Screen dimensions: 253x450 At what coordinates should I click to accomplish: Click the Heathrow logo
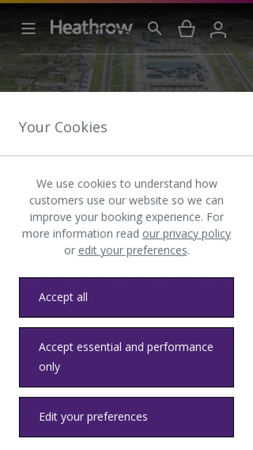pyautogui.click(x=91, y=27)
